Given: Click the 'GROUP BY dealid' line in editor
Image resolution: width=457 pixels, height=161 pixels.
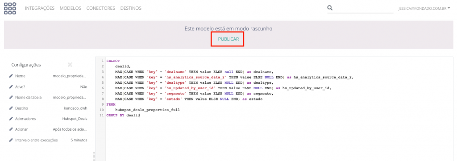Looking at the screenshot, I should pos(123,116).
